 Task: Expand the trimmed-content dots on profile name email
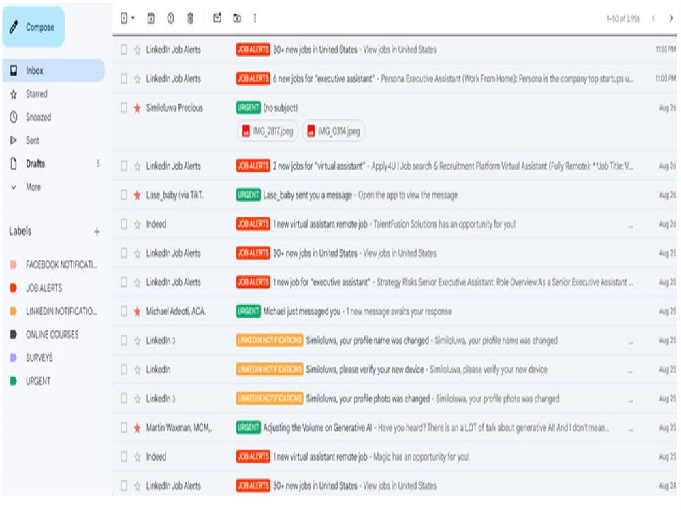click(x=630, y=343)
